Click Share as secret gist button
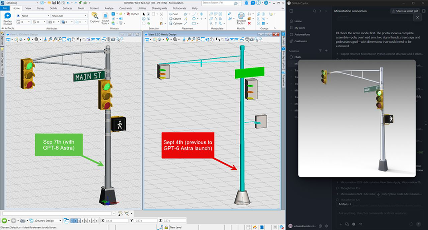The width and height of the screenshot is (428, 230). (x=405, y=11)
